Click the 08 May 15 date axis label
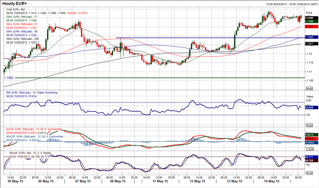 click(x=118, y=181)
